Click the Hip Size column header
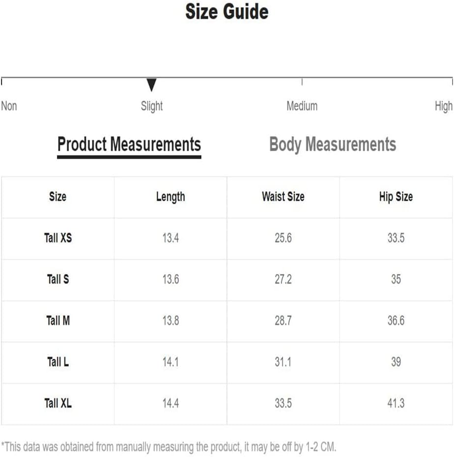This screenshot has width=454, height=457. (x=396, y=197)
